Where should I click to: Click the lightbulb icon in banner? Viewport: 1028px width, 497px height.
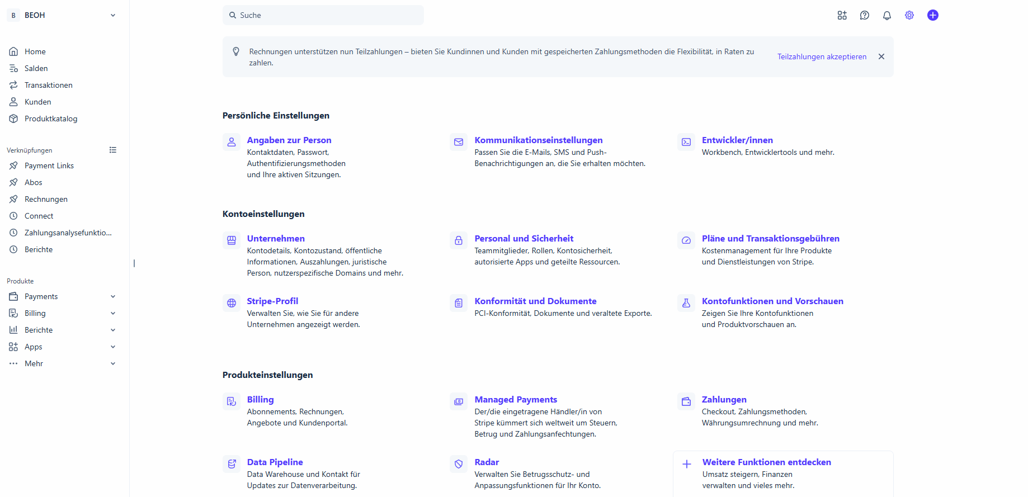tap(236, 51)
